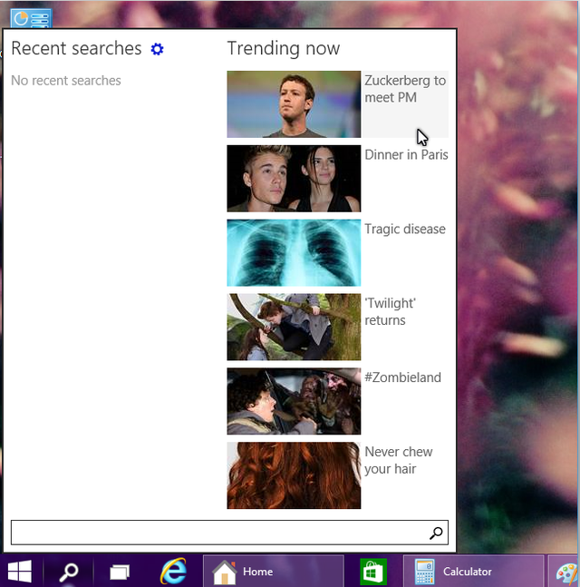Open the recent searches settings gear
This screenshot has height=587, width=580.
coord(157,49)
